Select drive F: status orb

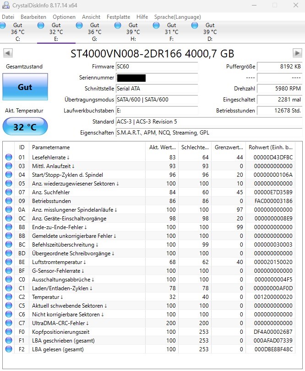(x=156, y=25)
